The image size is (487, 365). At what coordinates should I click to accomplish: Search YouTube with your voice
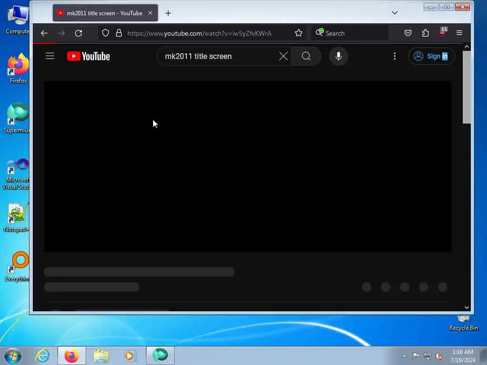coord(339,56)
